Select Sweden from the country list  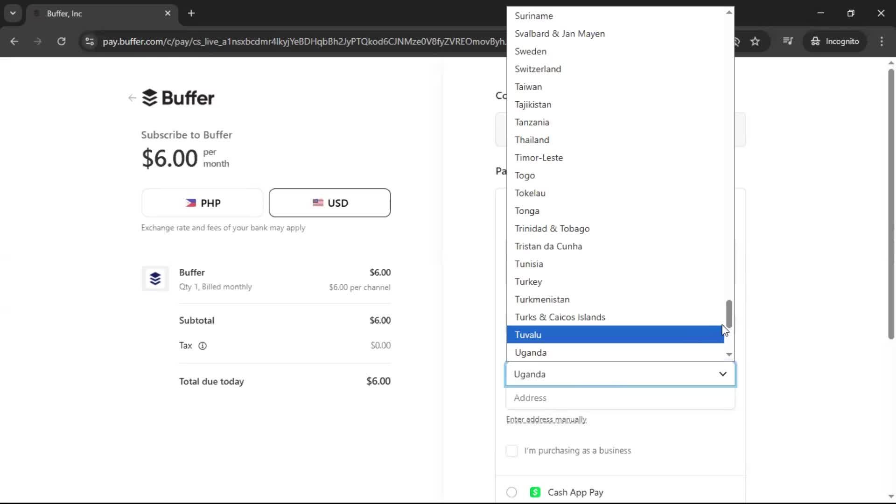530,51
